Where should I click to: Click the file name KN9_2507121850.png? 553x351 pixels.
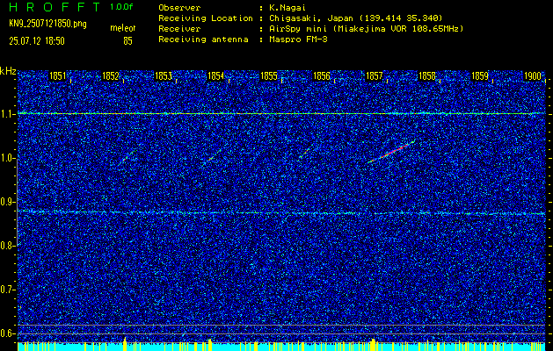click(47, 25)
